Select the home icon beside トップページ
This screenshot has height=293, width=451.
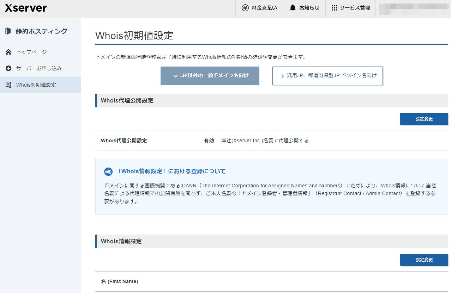pos(8,52)
